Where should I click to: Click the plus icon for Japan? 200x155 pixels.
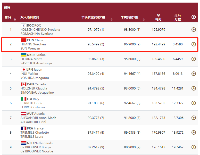(194, 74)
